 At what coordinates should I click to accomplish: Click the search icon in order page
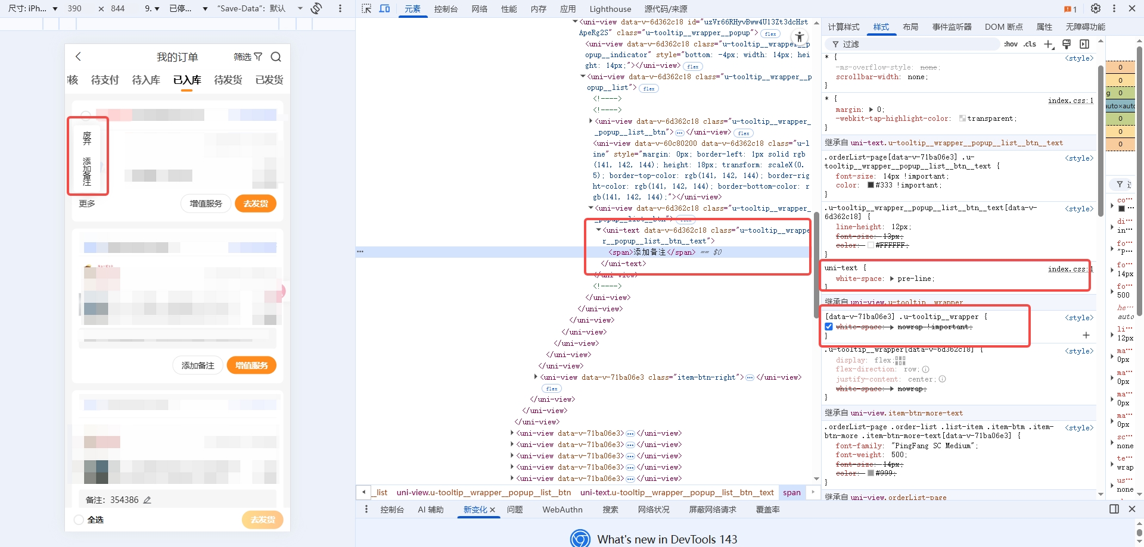[x=276, y=57]
